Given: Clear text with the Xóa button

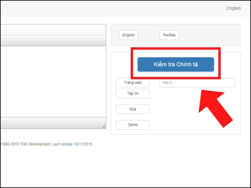Looking at the screenshot, I should 132,109.
